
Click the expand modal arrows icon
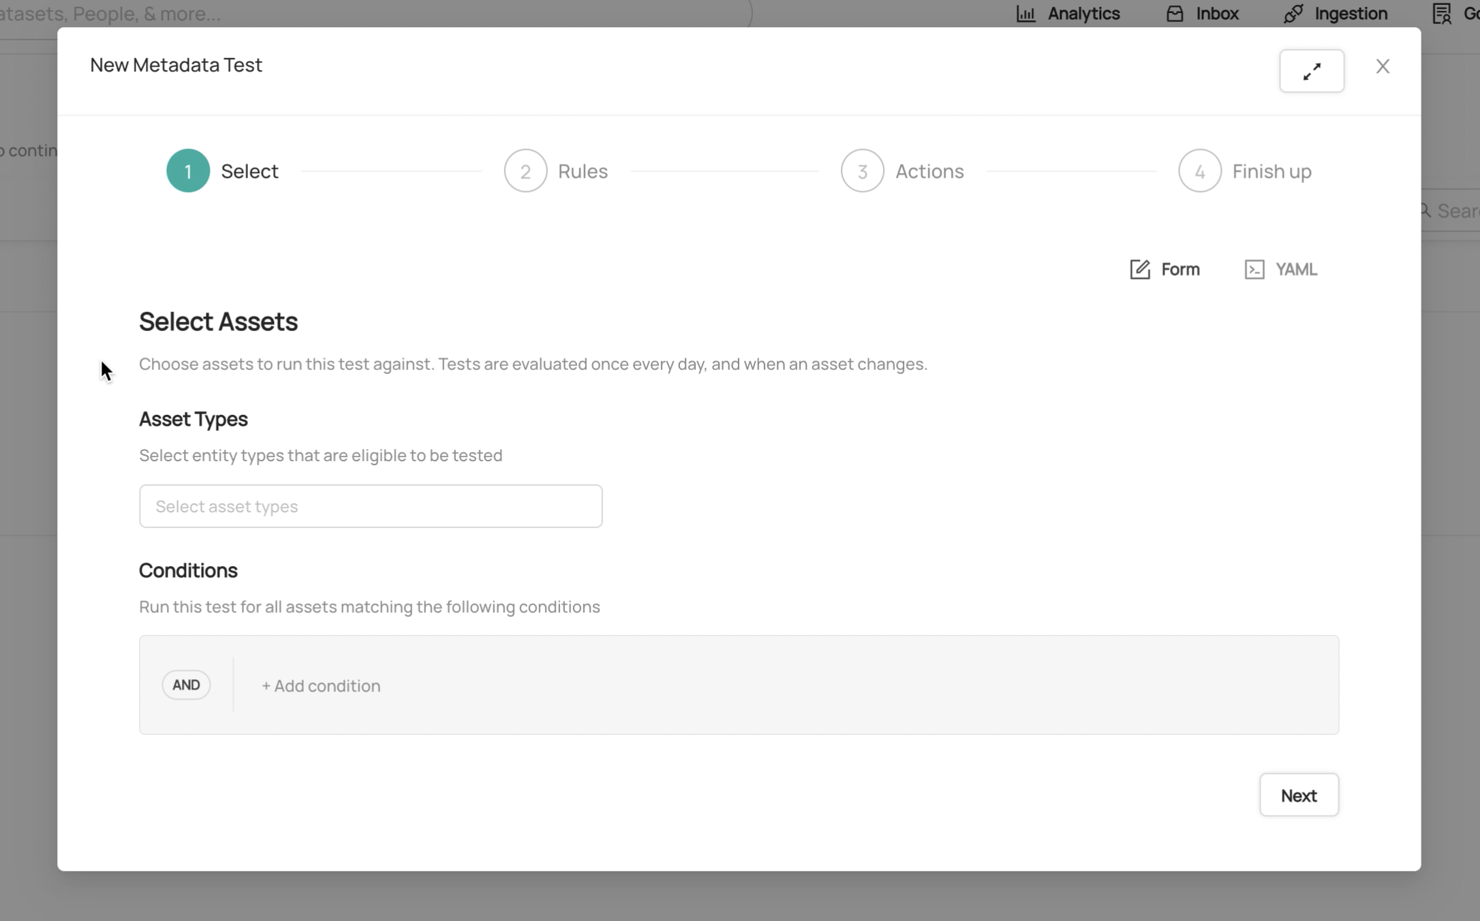click(x=1311, y=71)
